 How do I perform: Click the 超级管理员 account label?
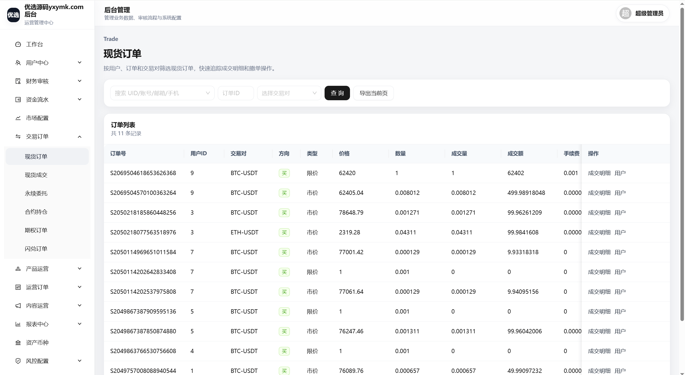[x=649, y=13]
